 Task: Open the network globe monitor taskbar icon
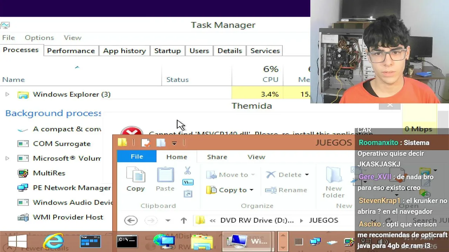click(164, 241)
